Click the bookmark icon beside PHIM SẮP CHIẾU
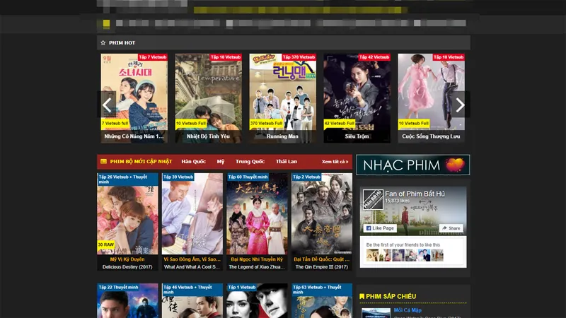This screenshot has height=318, width=566. (362, 296)
